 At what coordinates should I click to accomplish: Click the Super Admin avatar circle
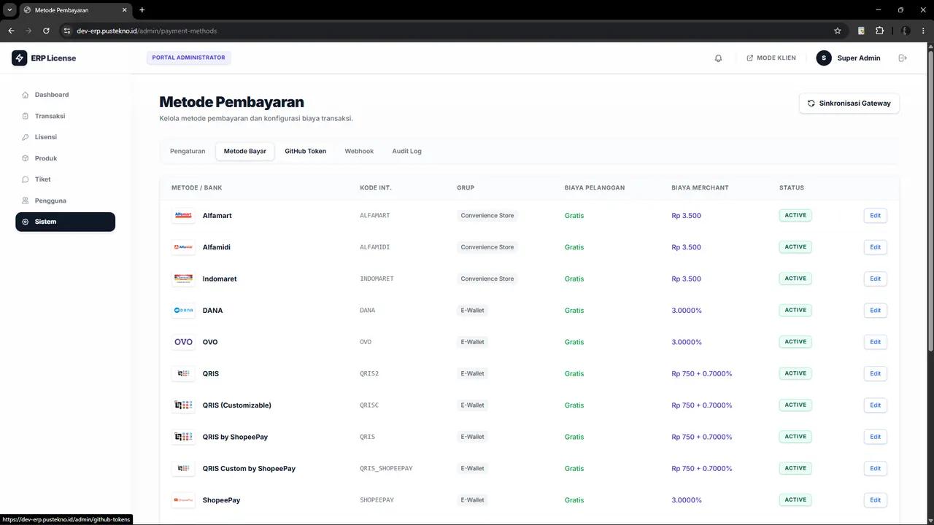(824, 58)
